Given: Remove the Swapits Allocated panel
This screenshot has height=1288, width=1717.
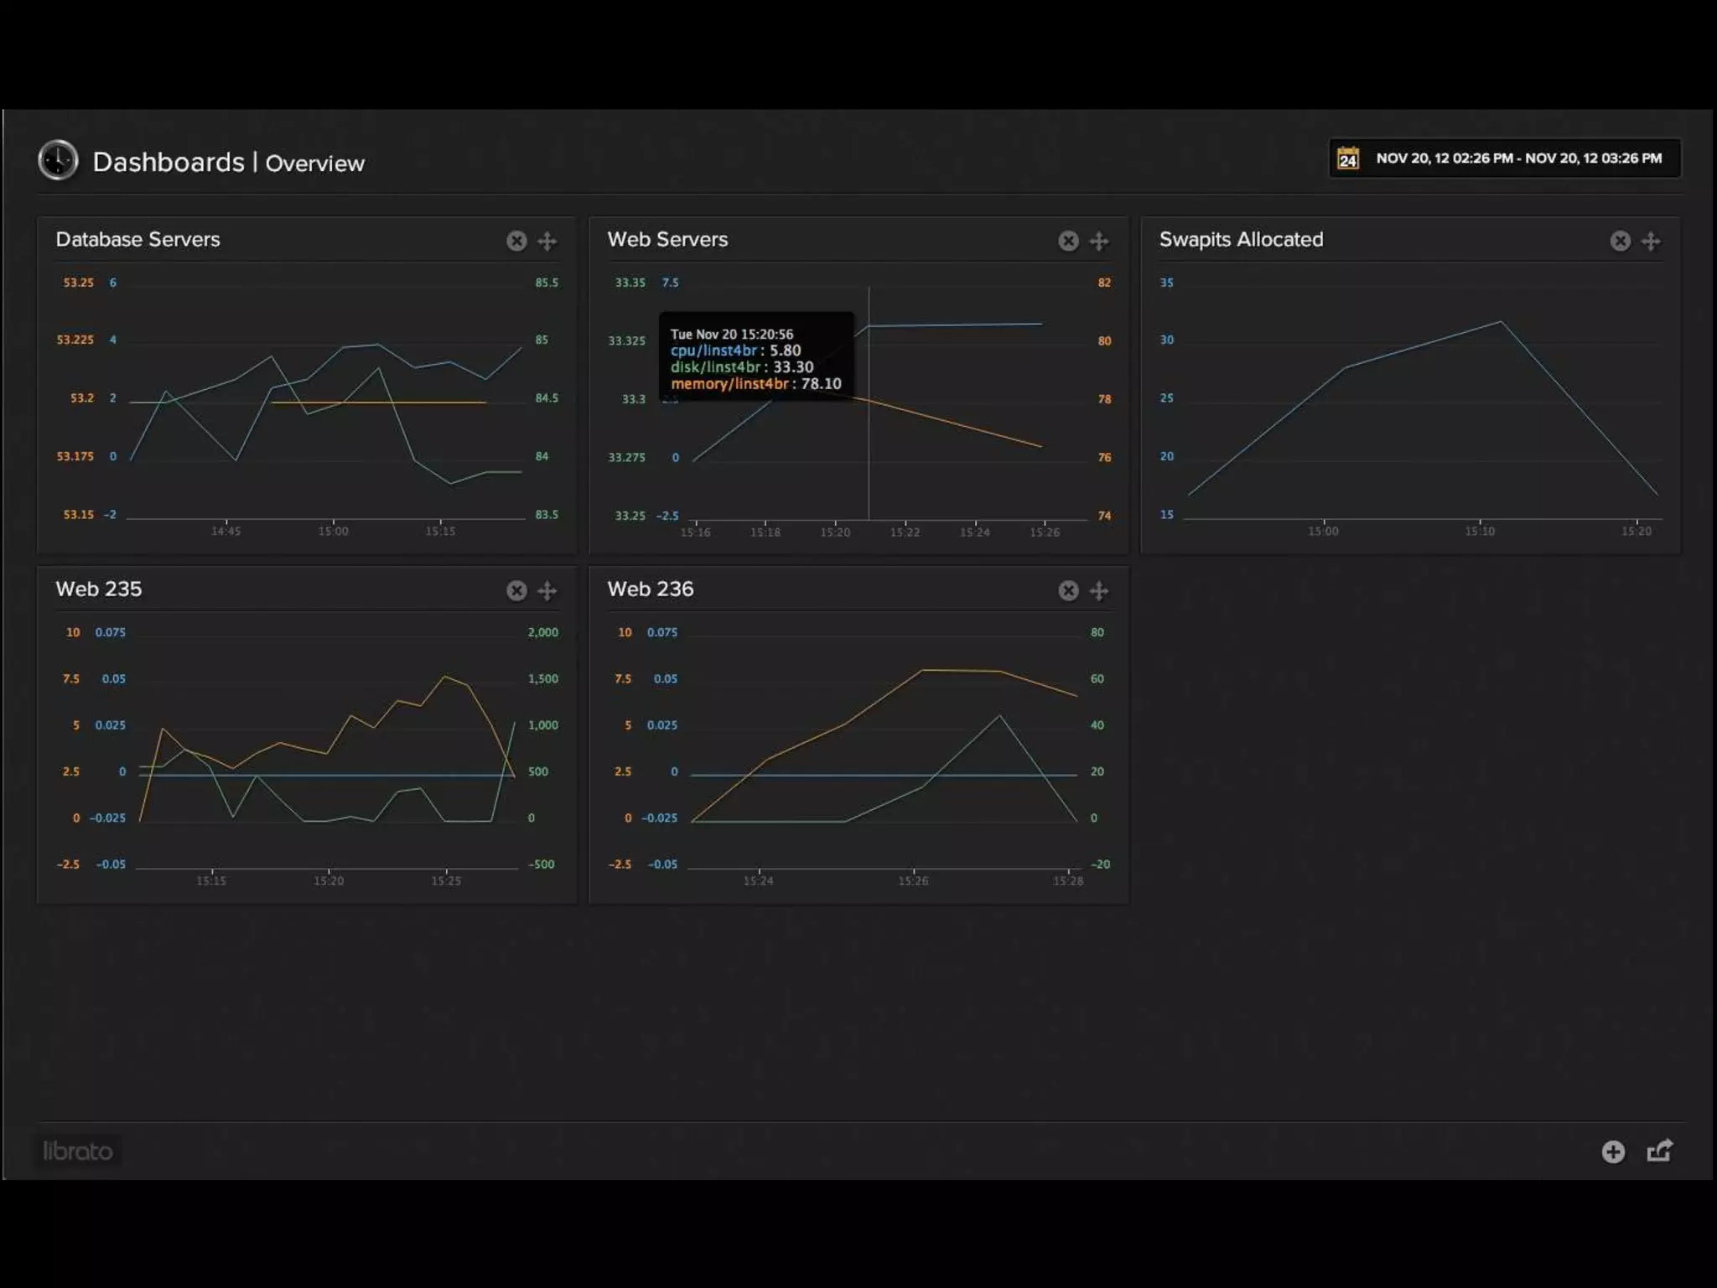Looking at the screenshot, I should (1620, 241).
